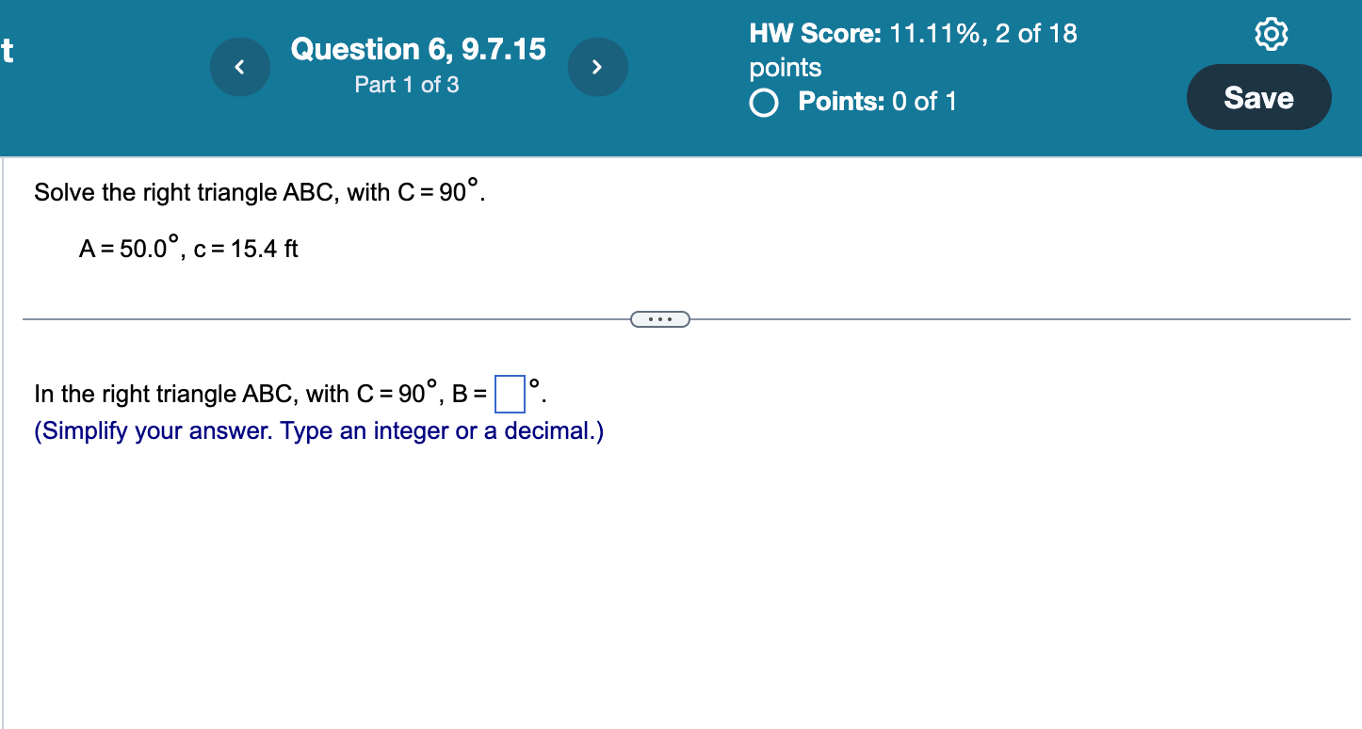Select the left chevron beside Question 6
Viewport: 1362px width, 729px height.
click(240, 66)
